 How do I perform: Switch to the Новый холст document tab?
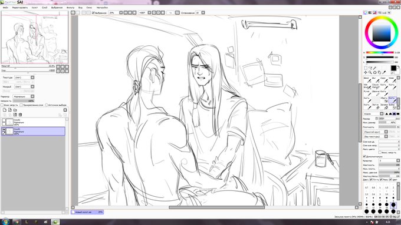click(87, 212)
